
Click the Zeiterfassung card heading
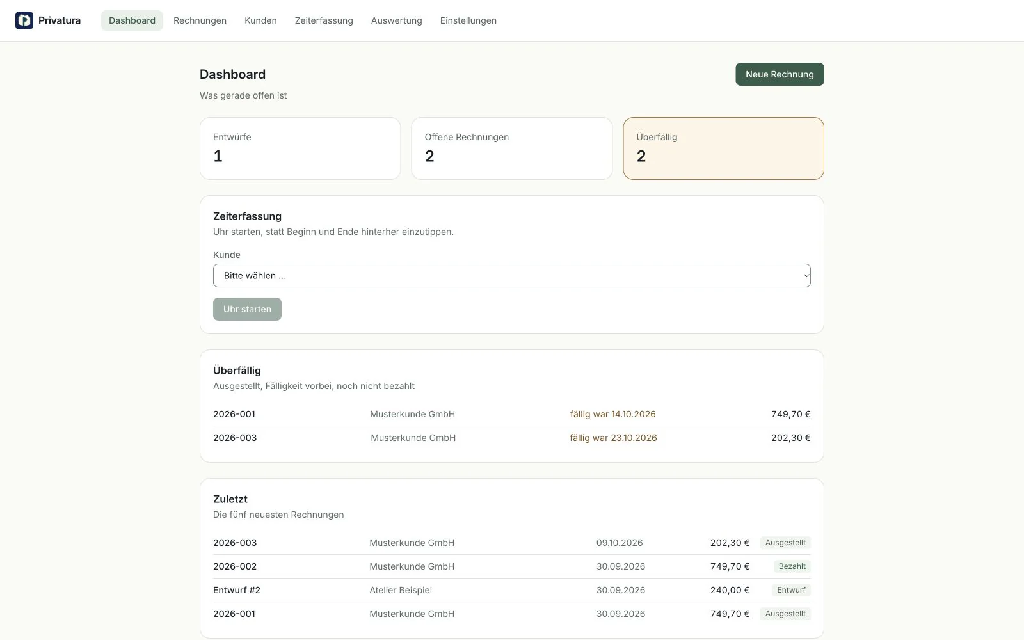coord(247,216)
